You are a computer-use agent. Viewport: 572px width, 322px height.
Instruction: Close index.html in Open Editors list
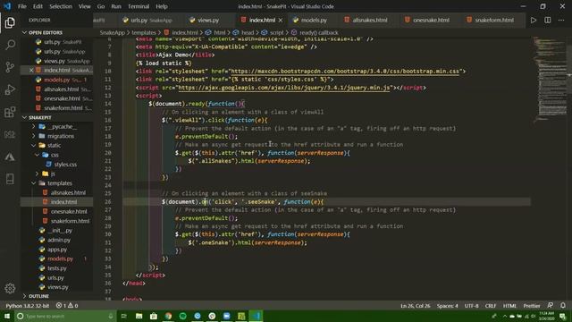pos(31,70)
